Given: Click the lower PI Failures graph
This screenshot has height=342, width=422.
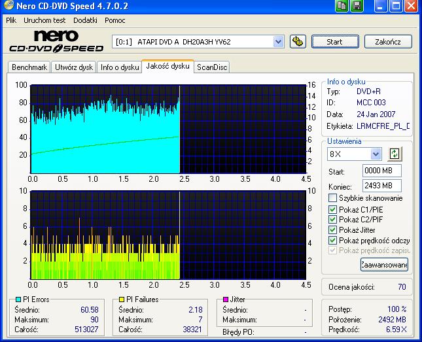Looking at the screenshot, I should (168, 235).
